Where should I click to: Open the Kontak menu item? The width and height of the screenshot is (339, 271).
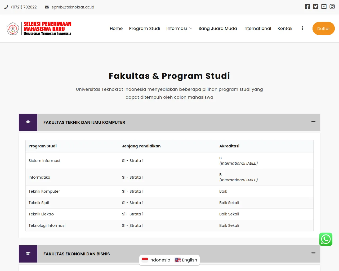pos(285,28)
